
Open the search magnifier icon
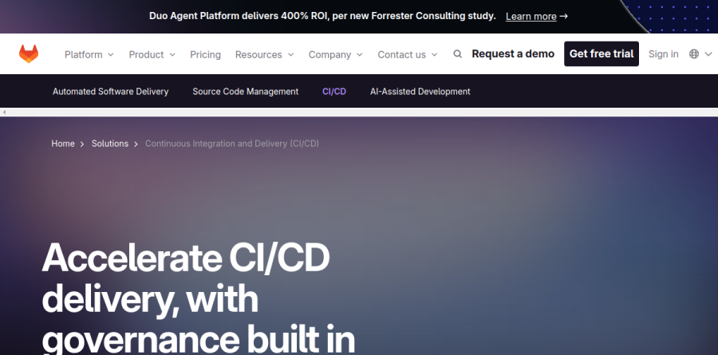[457, 54]
